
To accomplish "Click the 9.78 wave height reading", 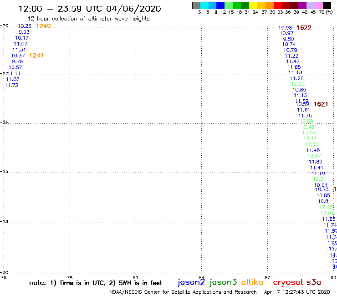I will coord(17,61).
